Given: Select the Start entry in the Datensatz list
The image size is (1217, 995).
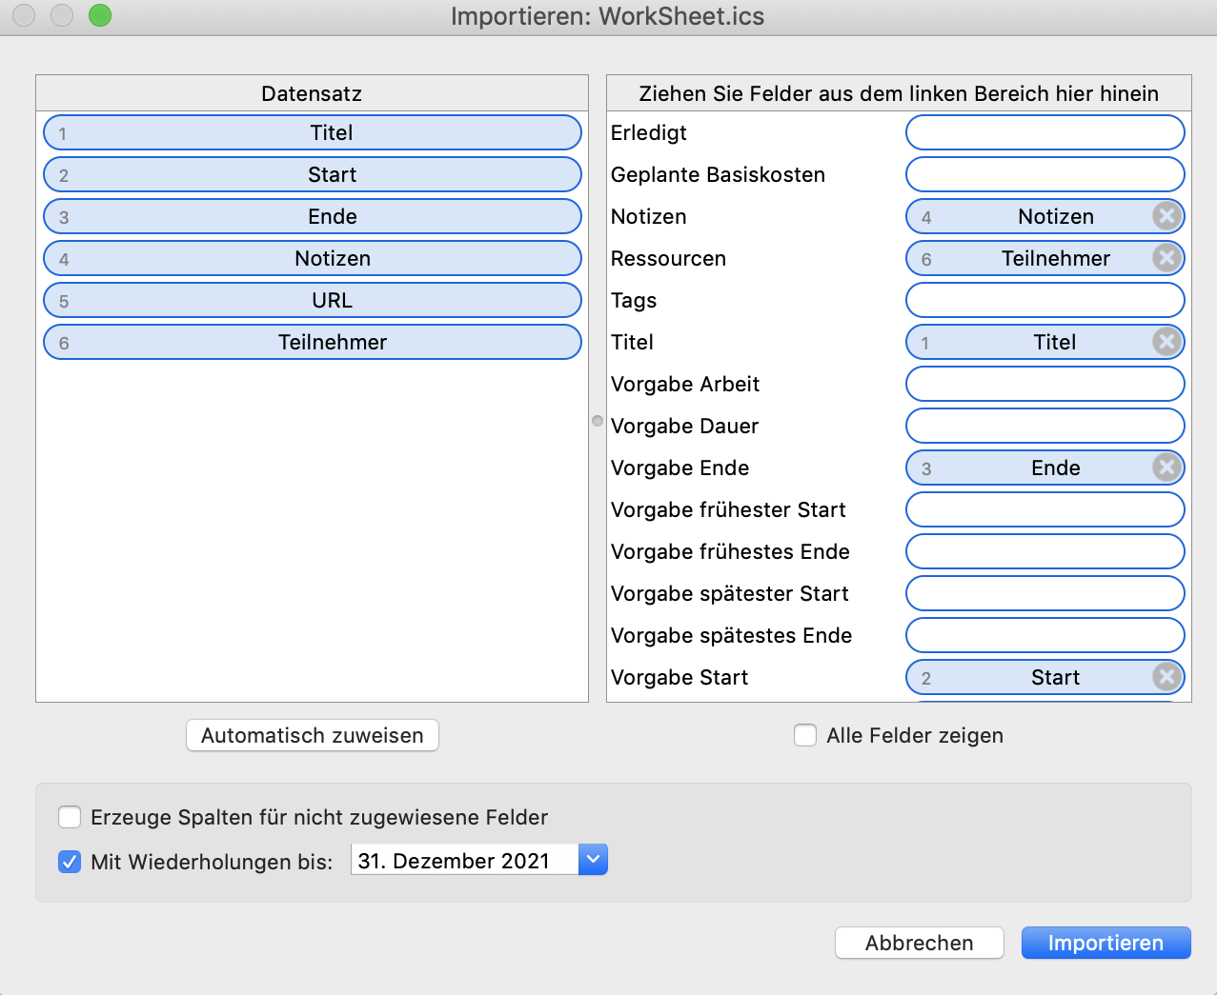Looking at the screenshot, I should click(312, 174).
